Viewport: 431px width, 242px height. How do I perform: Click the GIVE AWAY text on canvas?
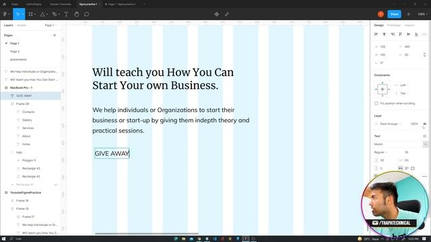(112, 153)
